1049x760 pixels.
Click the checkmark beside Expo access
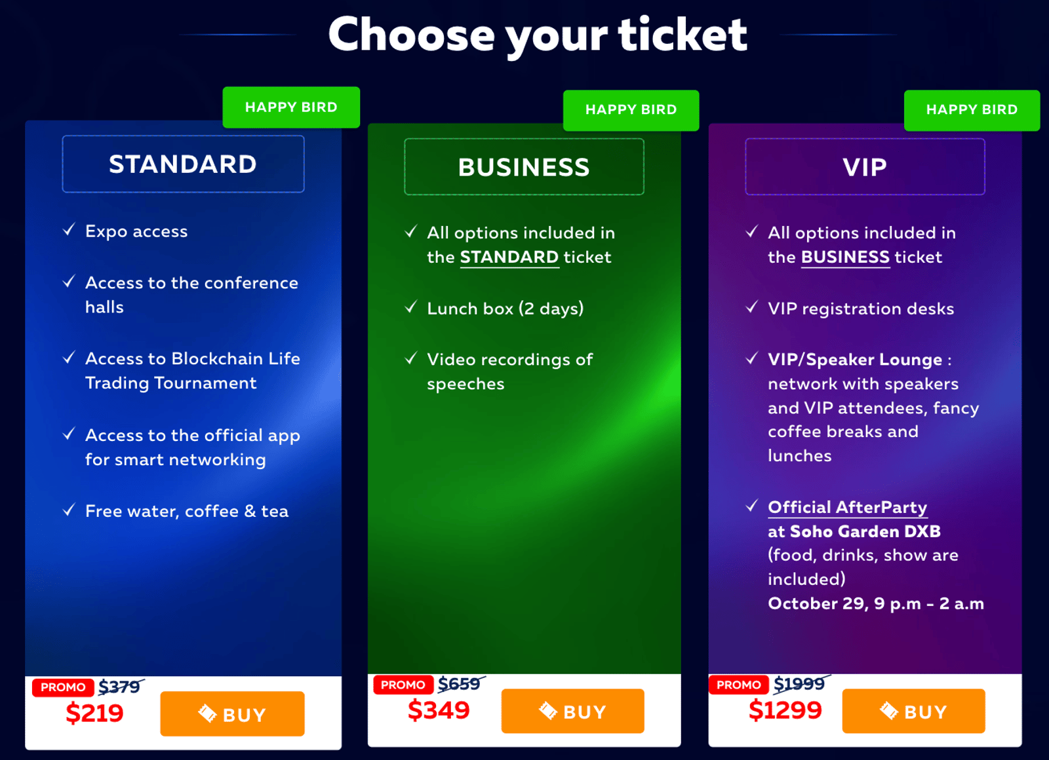[69, 230]
